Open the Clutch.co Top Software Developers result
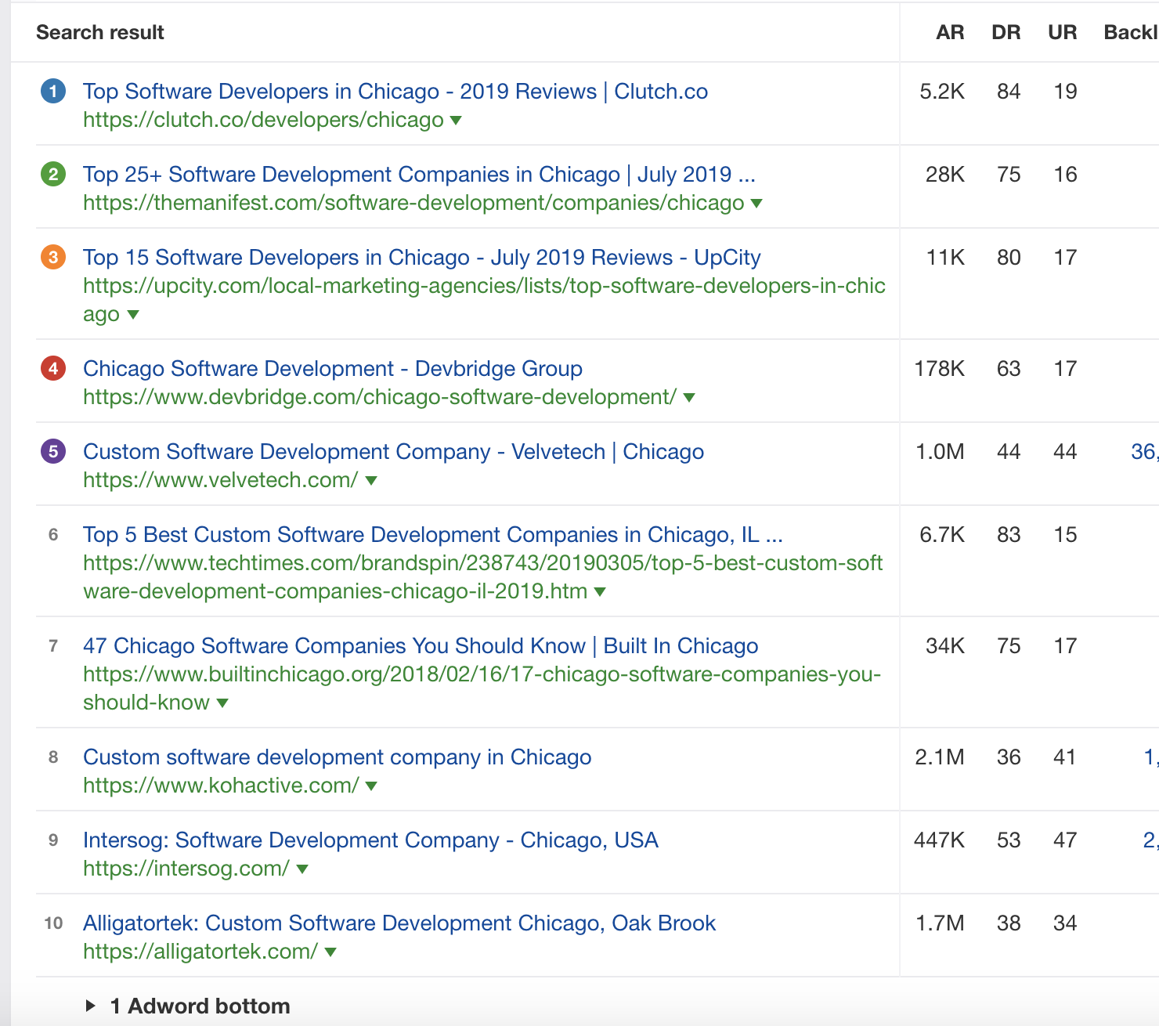 tap(395, 92)
